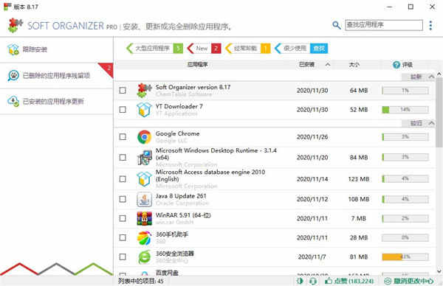Viewport: 443px width, 286px height.
Task: Click the Soft Organizer 1% rating bar
Action: click(x=405, y=90)
